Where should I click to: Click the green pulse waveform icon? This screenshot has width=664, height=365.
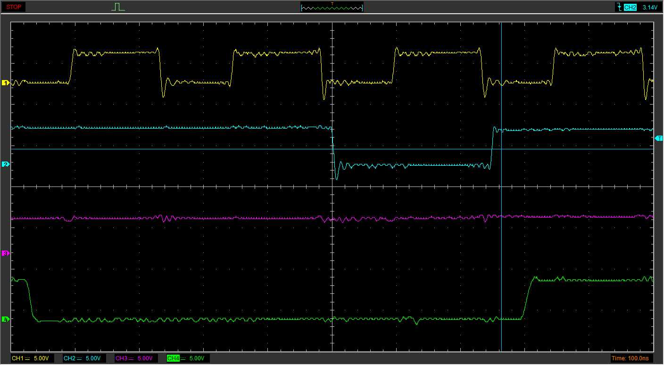tap(118, 7)
